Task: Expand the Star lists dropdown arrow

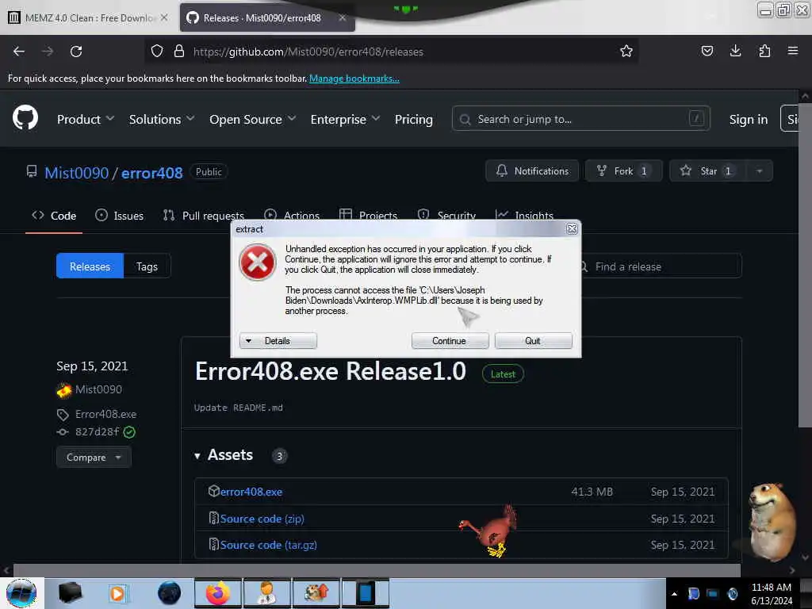Action: point(759,171)
